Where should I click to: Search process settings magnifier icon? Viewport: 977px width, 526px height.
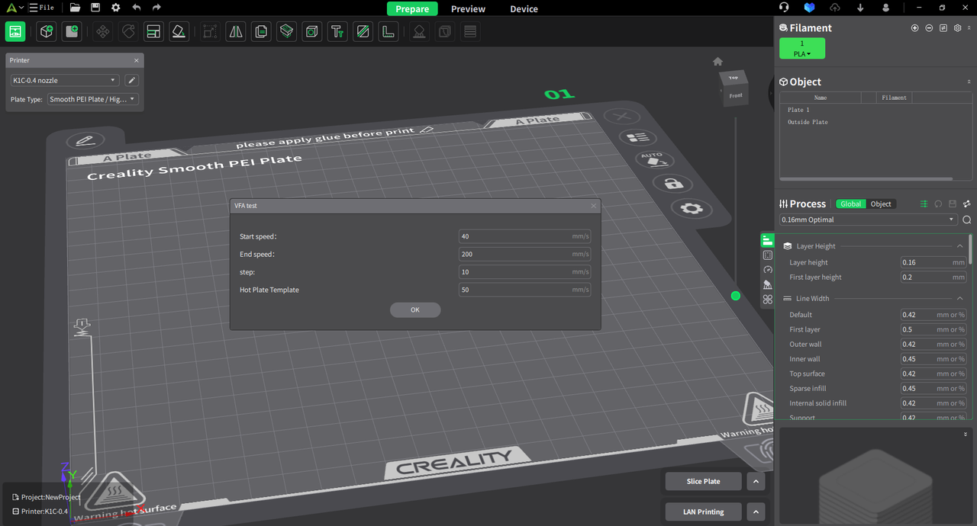tap(967, 220)
